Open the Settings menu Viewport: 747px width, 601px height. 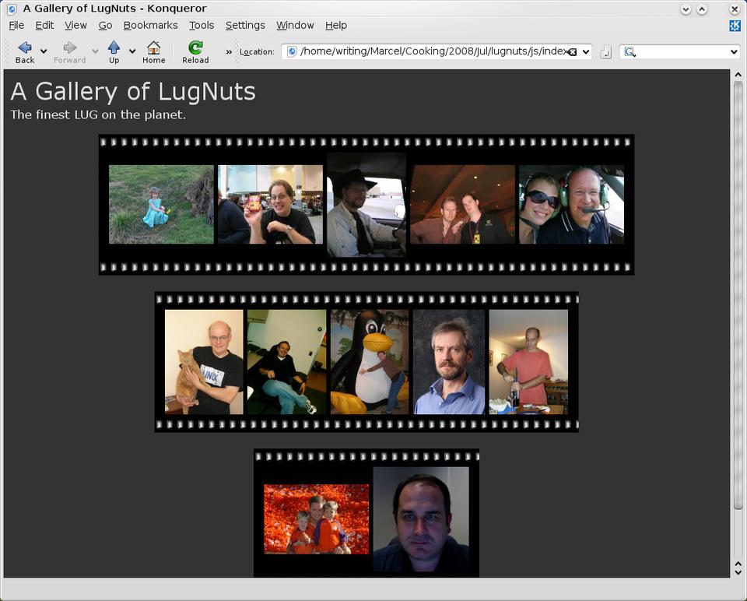click(245, 25)
